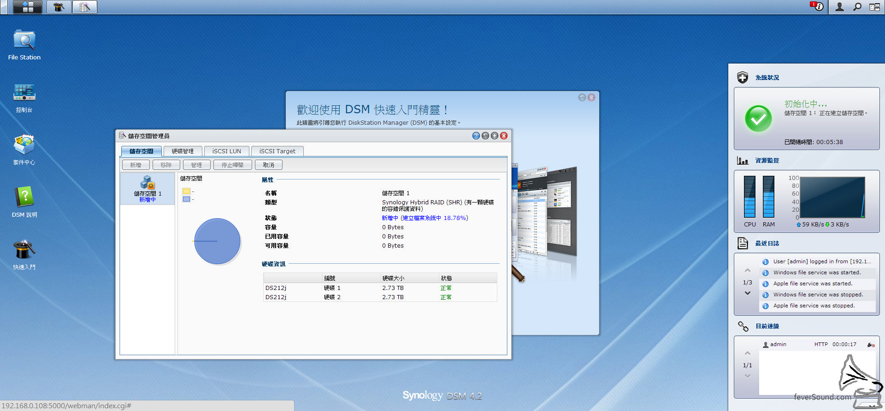This screenshot has height=411, width=885.
Task: Open the DSM main menu button
Action: click(28, 7)
